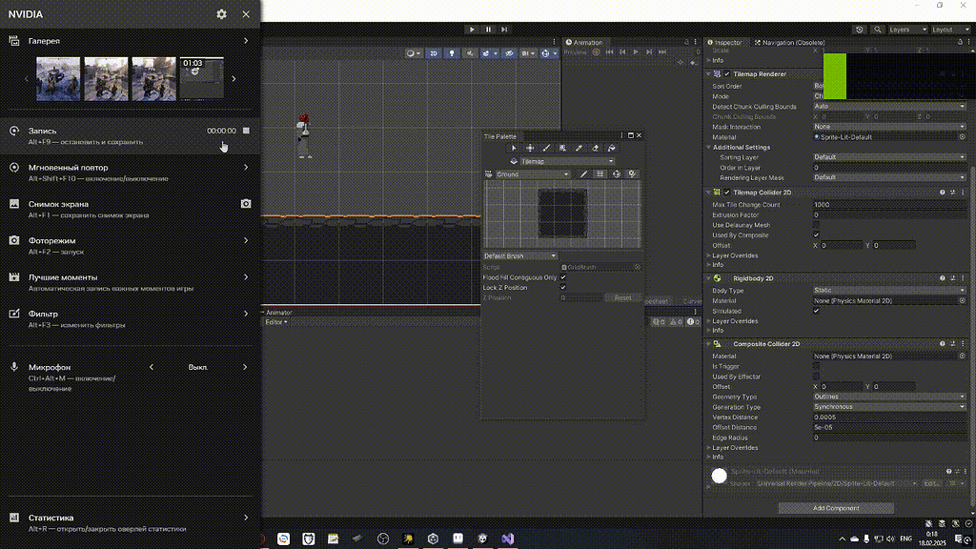Viewport: 976px width, 549px height.
Task: Uncheck Lock Z Position in Tile Palette
Action: pyautogui.click(x=562, y=287)
